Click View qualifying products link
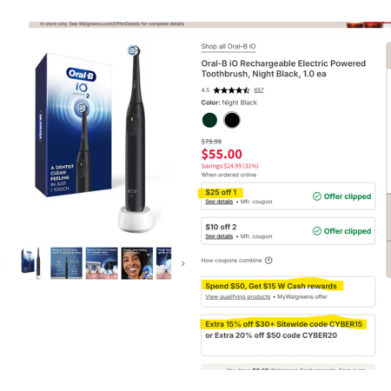This screenshot has height=391, width=391. click(238, 297)
